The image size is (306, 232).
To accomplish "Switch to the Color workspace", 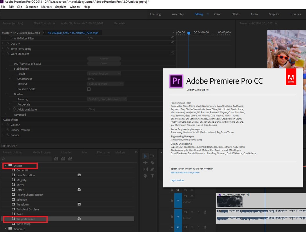I will pos(217,14).
